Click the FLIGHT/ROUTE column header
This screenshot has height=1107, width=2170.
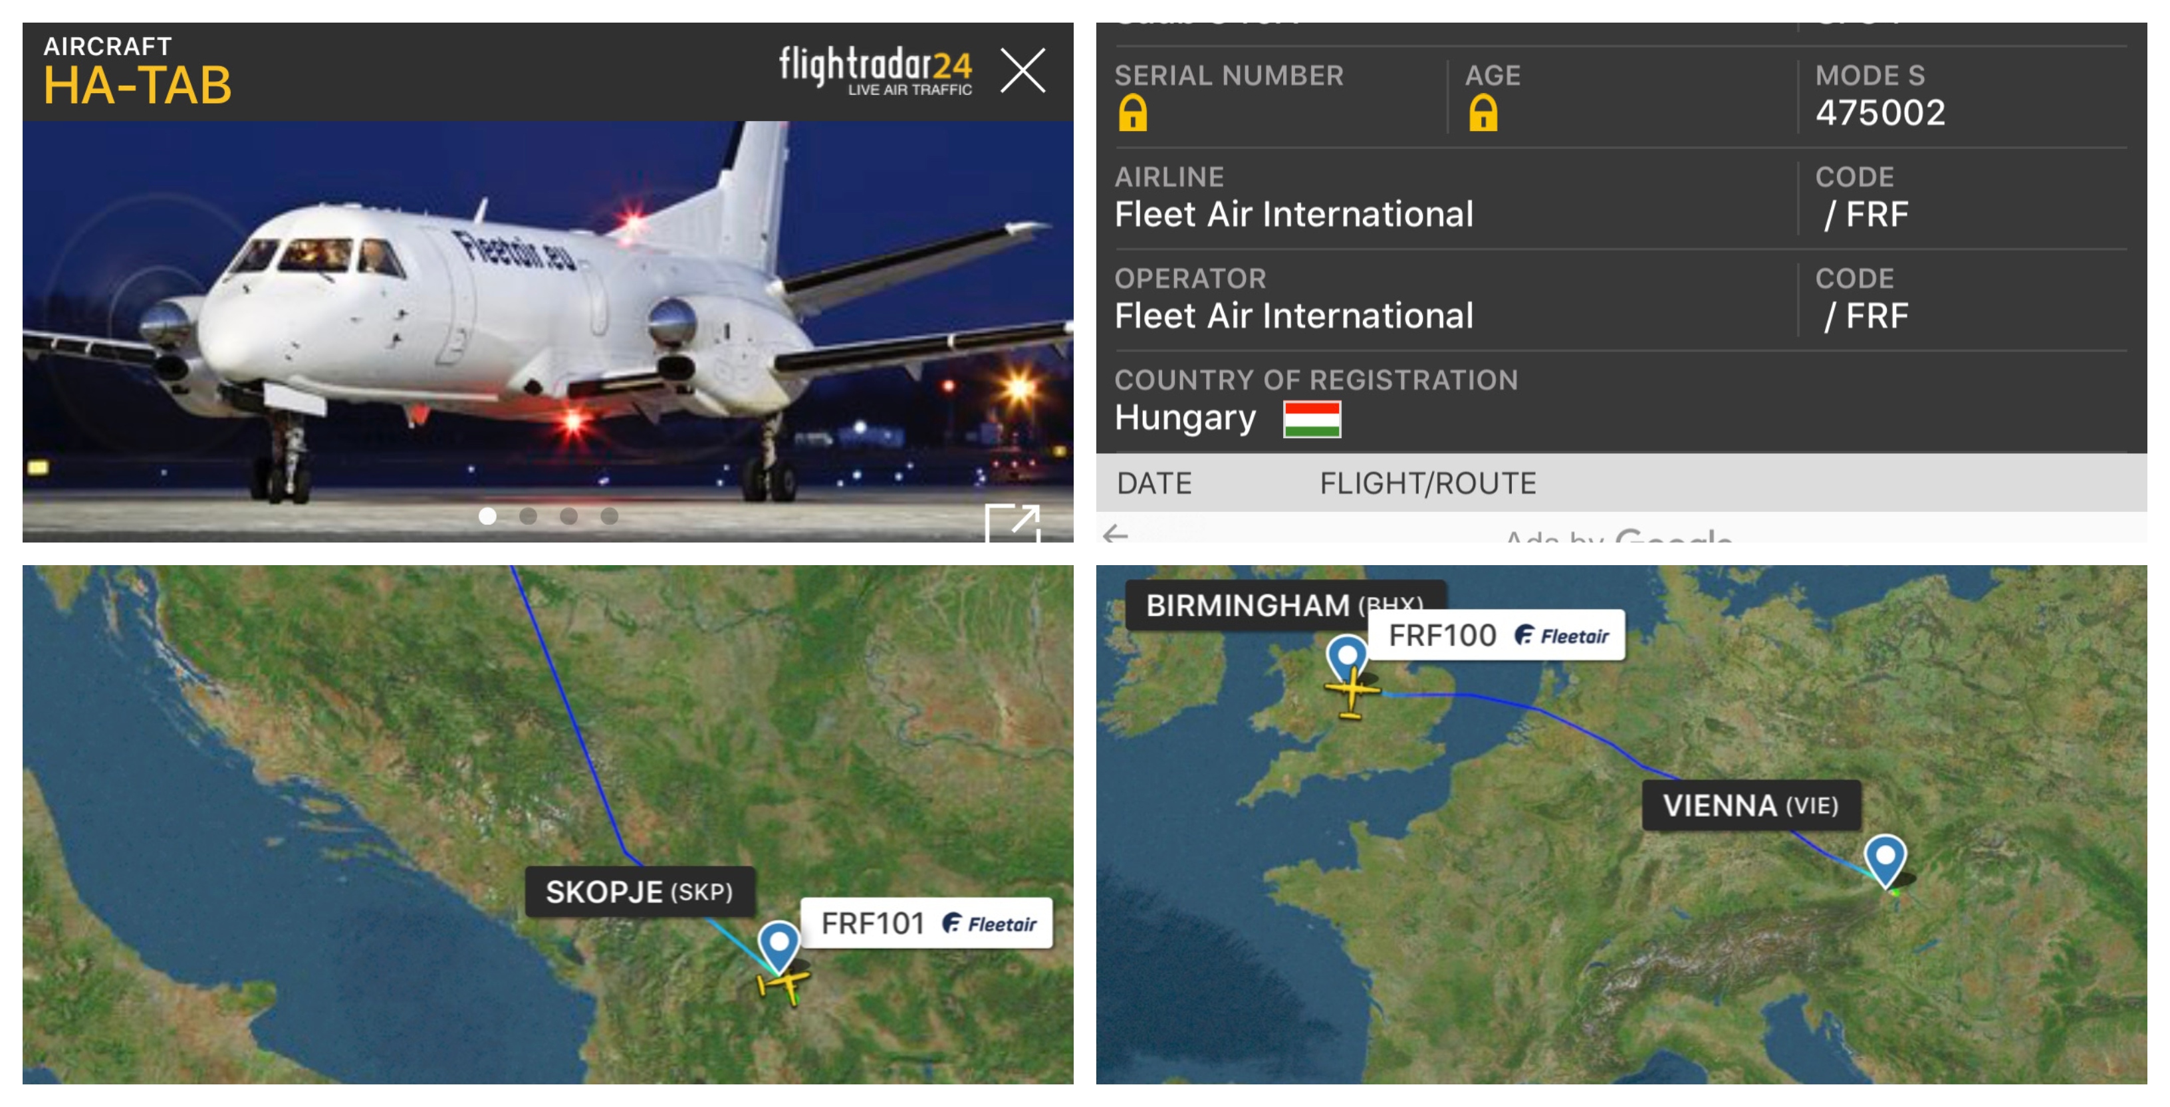click(x=1428, y=483)
